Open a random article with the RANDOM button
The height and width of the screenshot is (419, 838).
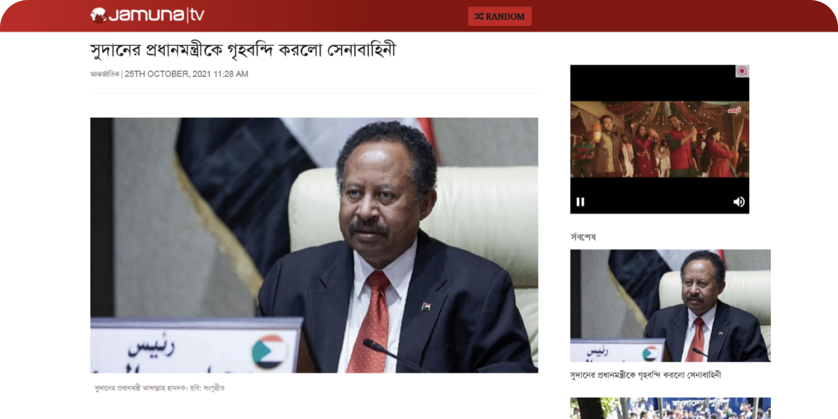tap(500, 17)
